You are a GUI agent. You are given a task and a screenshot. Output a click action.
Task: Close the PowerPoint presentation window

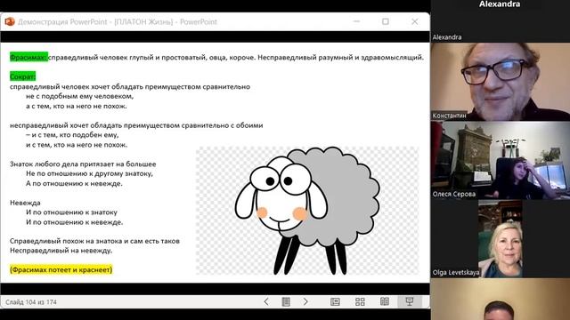tap(414, 21)
